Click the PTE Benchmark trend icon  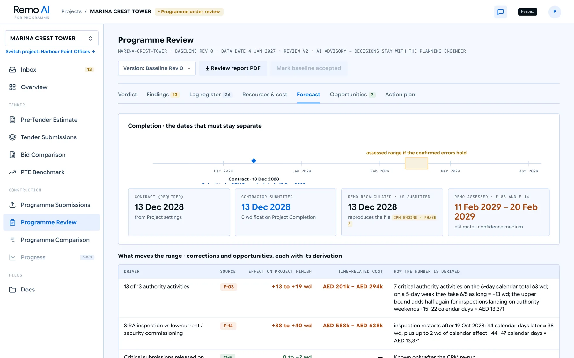click(12, 172)
